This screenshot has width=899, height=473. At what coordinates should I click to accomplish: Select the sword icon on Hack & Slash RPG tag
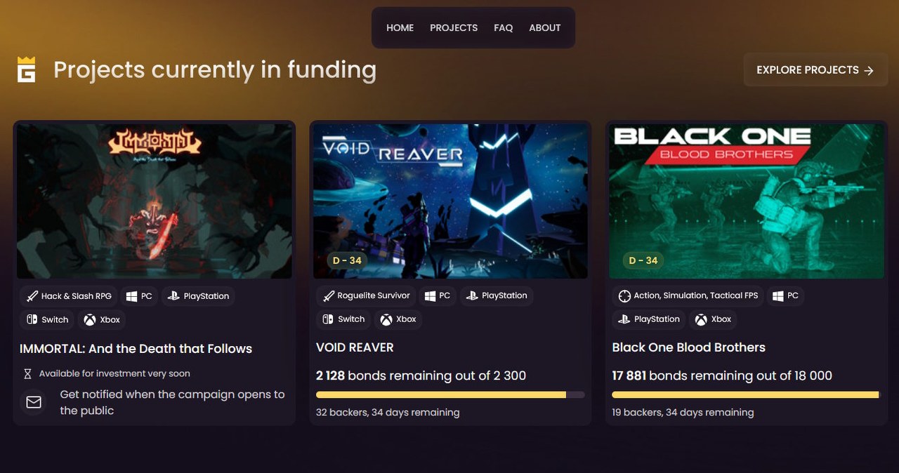31,295
